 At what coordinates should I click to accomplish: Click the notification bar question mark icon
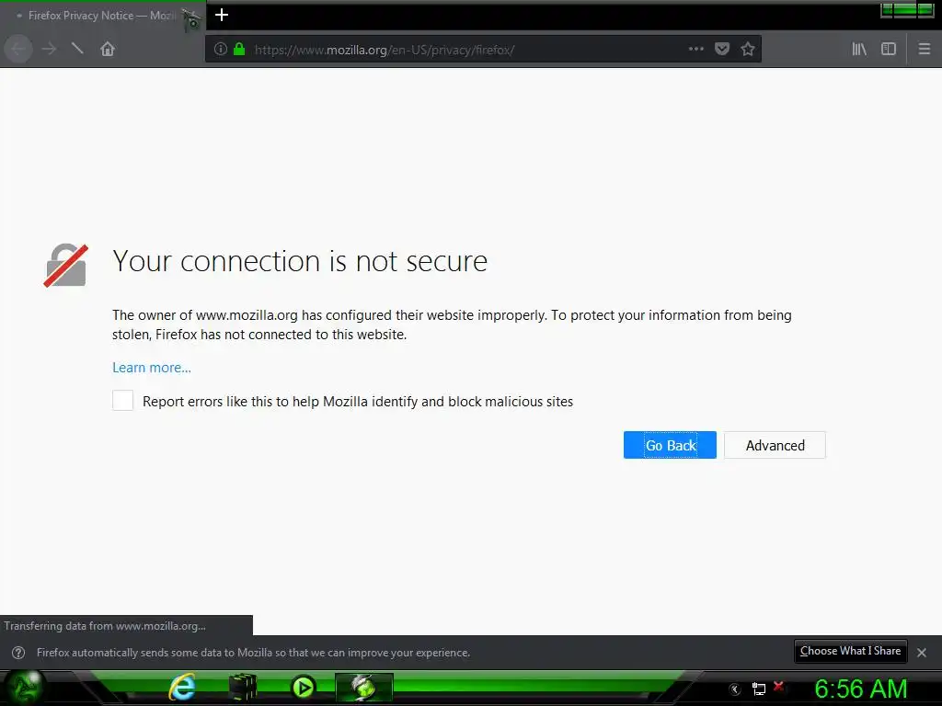18,653
